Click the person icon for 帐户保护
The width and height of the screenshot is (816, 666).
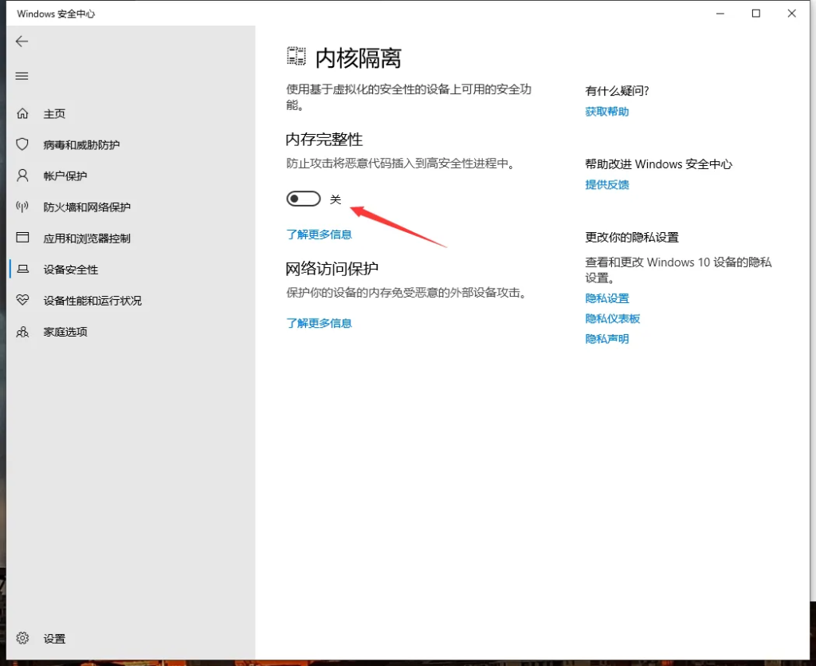coord(22,175)
